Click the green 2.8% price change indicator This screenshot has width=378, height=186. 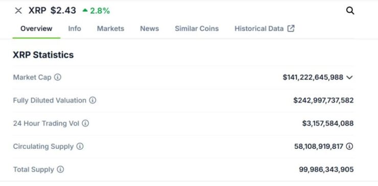point(96,11)
